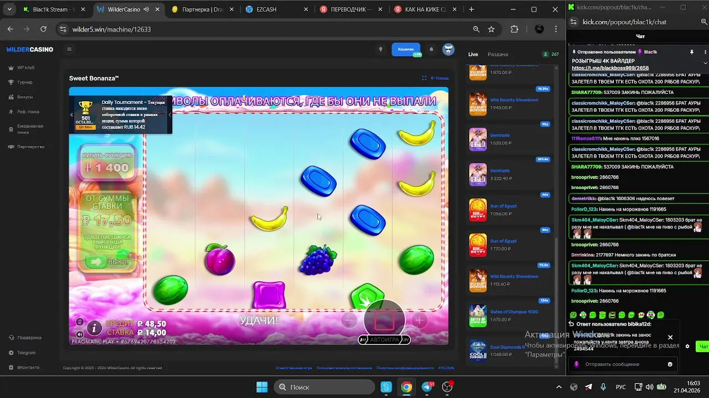Open the Gemhalla 3 222.40 ₽ live win
Viewport: 709px width, 398px height.
pos(511,174)
